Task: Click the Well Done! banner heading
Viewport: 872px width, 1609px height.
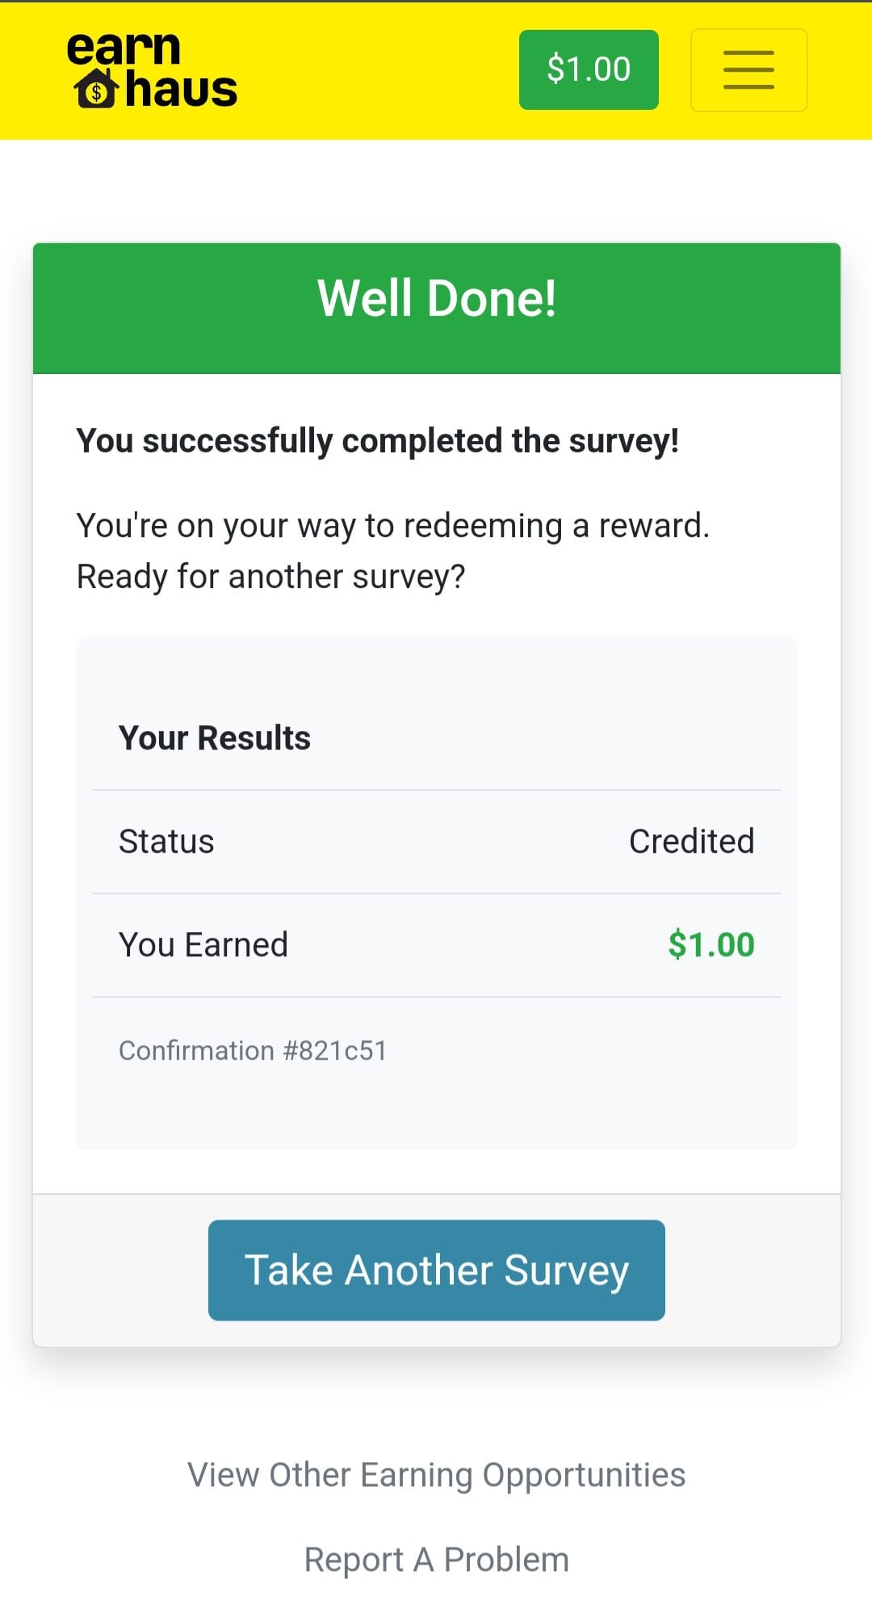Action: click(x=436, y=299)
